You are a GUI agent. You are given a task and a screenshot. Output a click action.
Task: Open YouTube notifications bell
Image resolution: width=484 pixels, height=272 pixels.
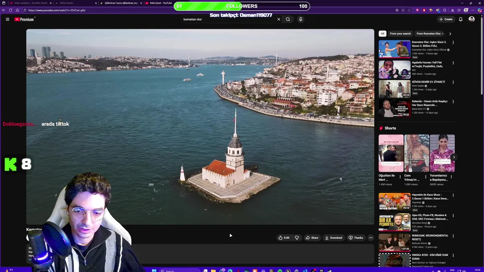pyautogui.click(x=461, y=19)
